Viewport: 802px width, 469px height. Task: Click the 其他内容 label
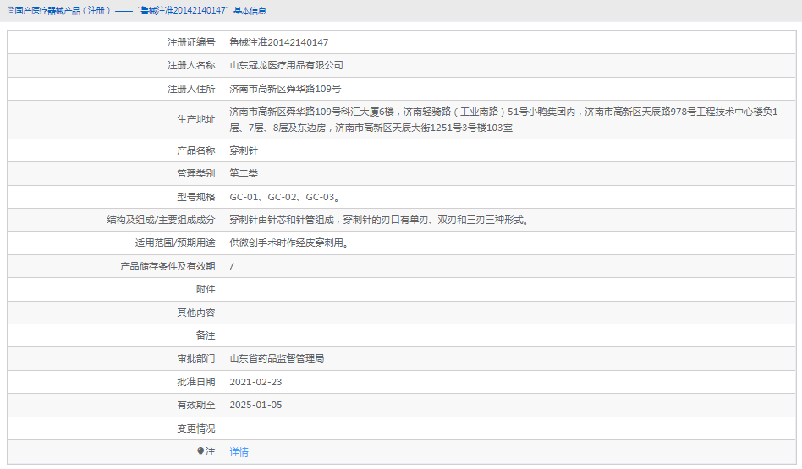(196, 313)
